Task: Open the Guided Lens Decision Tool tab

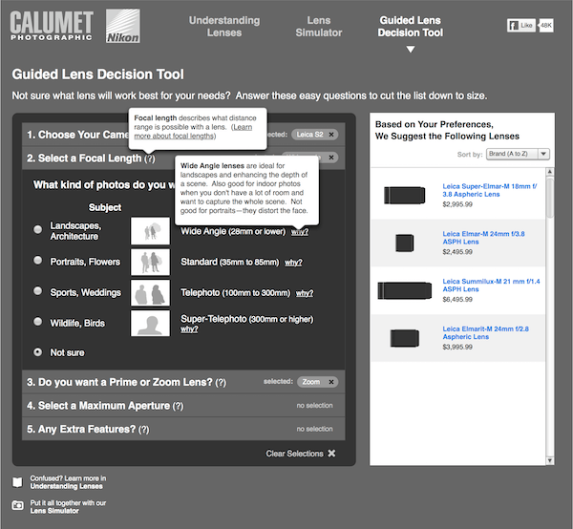Action: 411,27
